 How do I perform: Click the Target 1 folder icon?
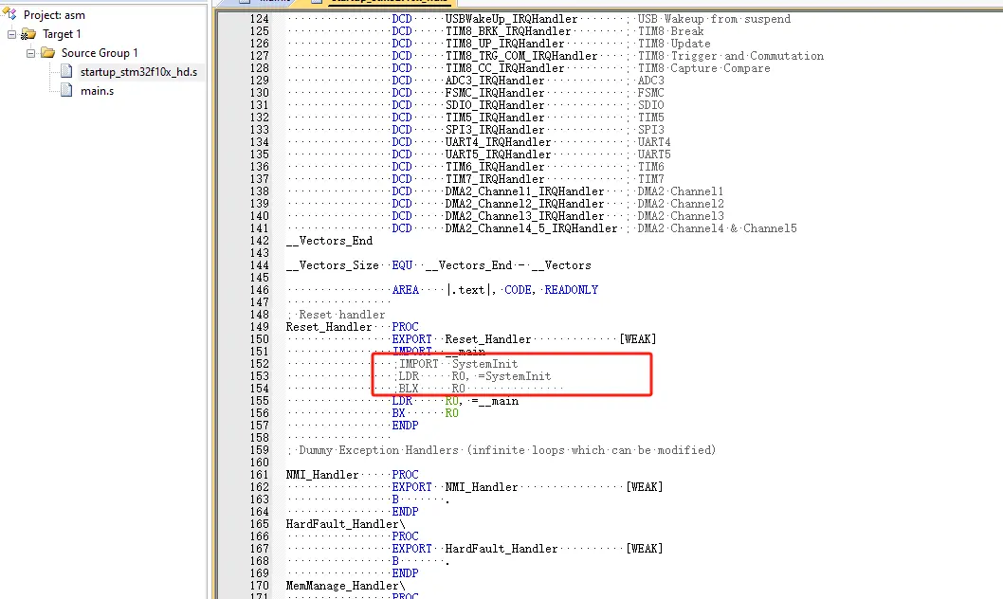pyautogui.click(x=28, y=34)
